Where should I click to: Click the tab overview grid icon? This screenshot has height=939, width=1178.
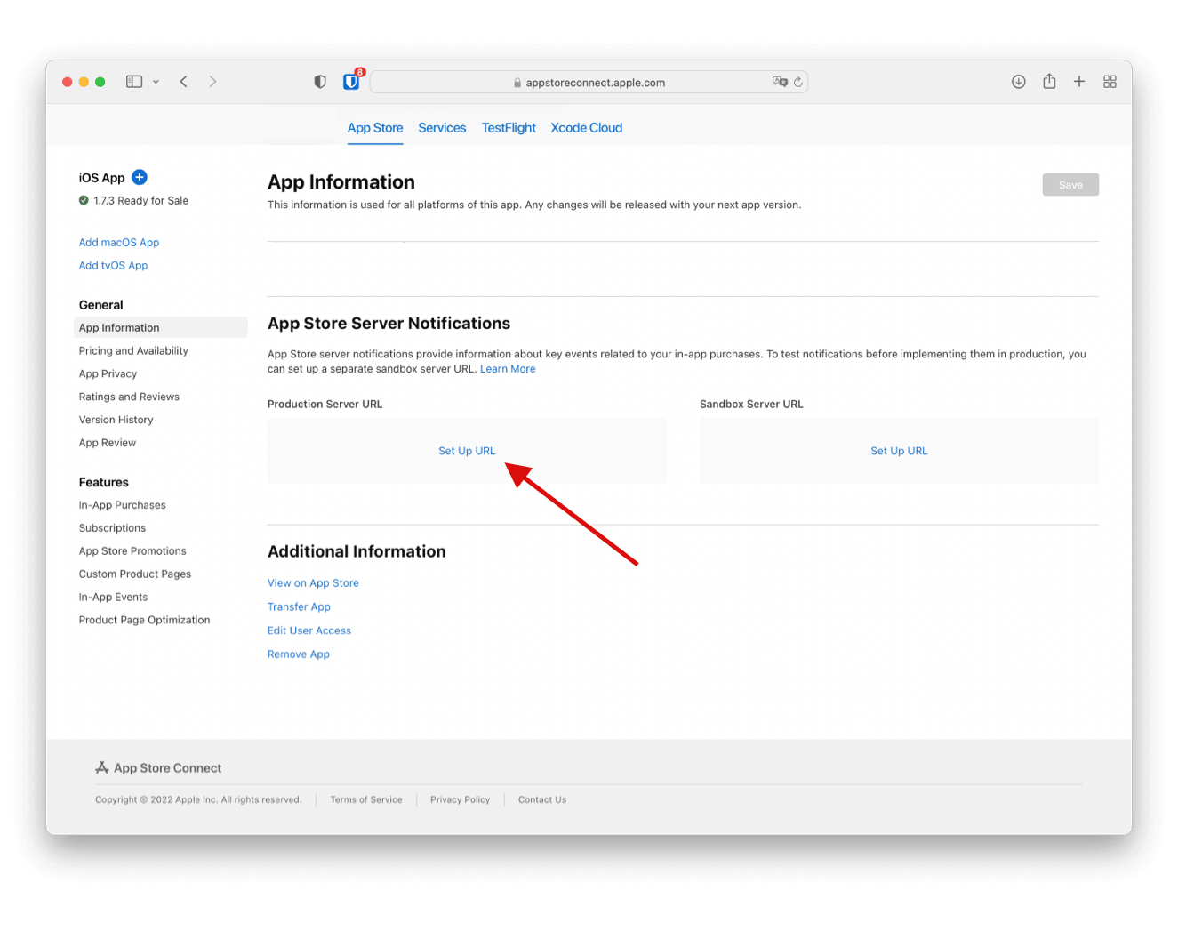point(1110,81)
